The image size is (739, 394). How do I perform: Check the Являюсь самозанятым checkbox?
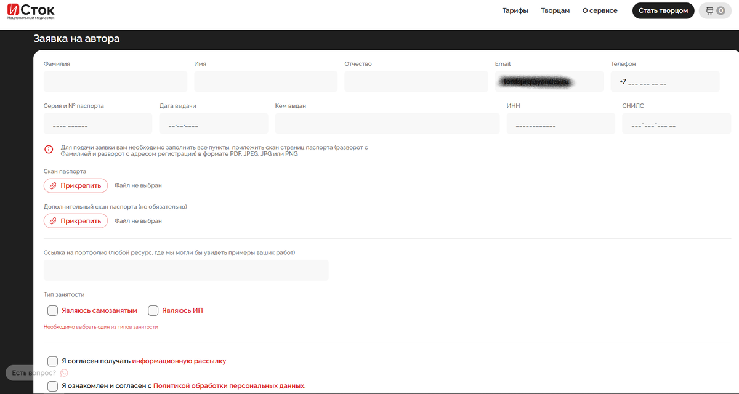[53, 310]
